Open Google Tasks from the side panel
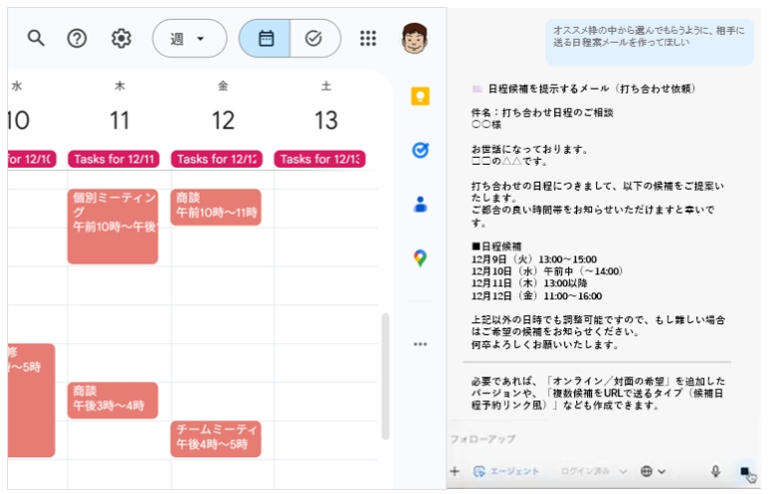This screenshot has height=494, width=769. pyautogui.click(x=420, y=150)
